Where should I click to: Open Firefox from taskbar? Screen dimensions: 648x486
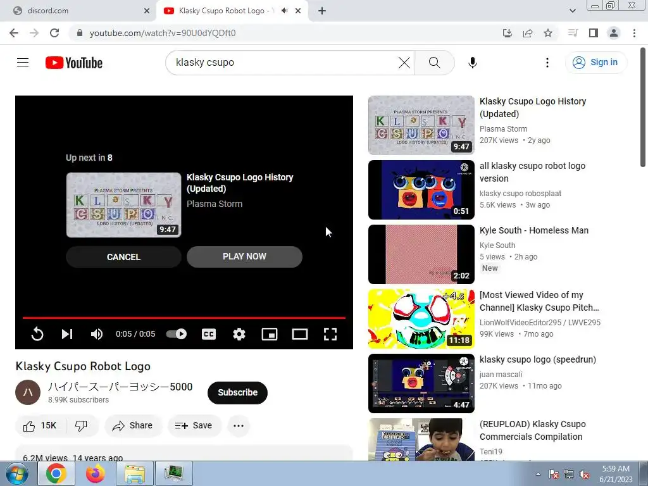95,473
